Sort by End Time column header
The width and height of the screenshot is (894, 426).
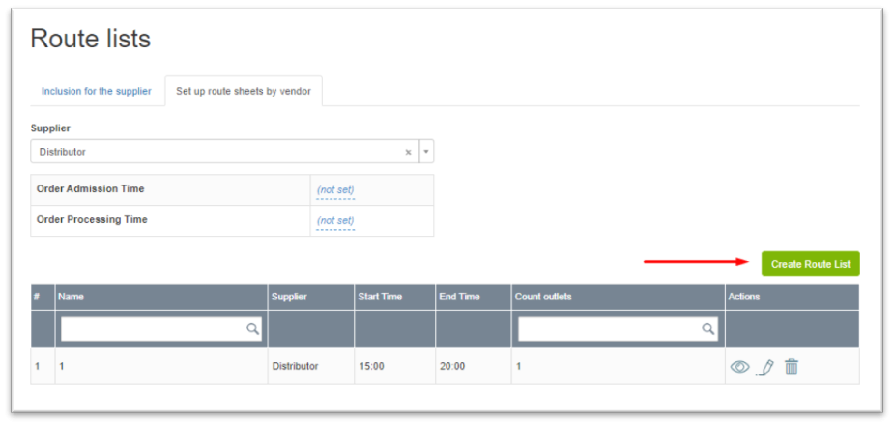459,297
